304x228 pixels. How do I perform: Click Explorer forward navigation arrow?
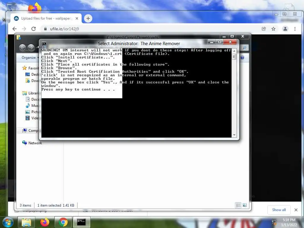tap(31, 47)
